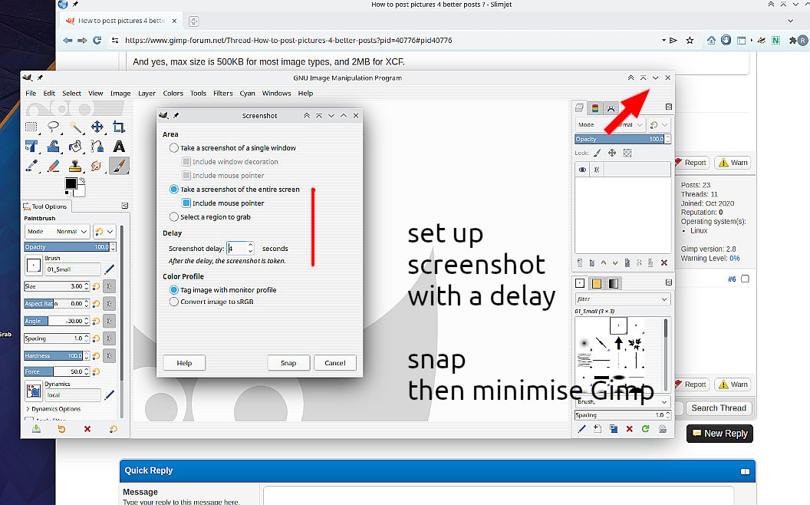The height and width of the screenshot is (505, 810).
Task: Select the Text tool
Action: pyautogui.click(x=119, y=147)
